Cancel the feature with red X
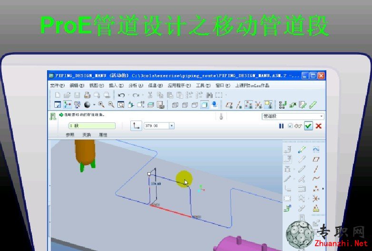 point(319,126)
